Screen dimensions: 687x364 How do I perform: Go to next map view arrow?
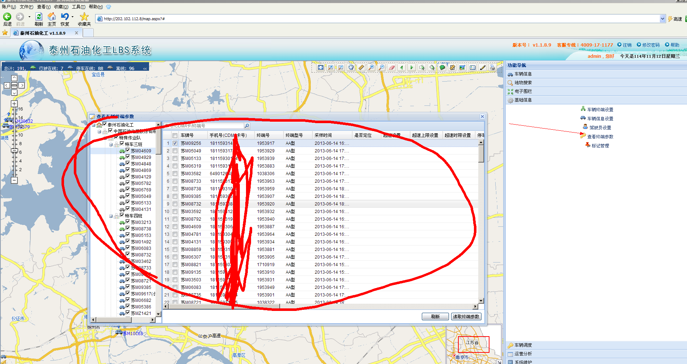point(412,68)
